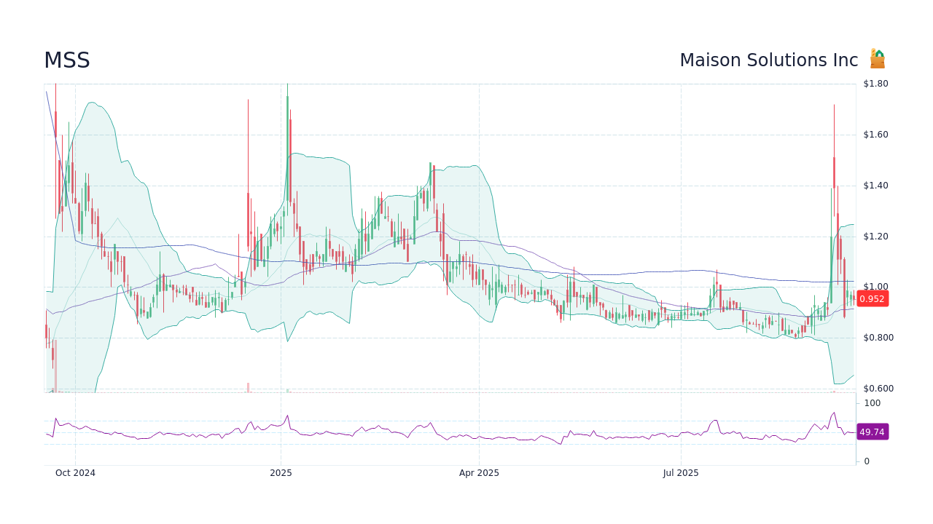The image size is (933, 524).
Task: Click the $1.40 price axis label
Action: point(875,186)
